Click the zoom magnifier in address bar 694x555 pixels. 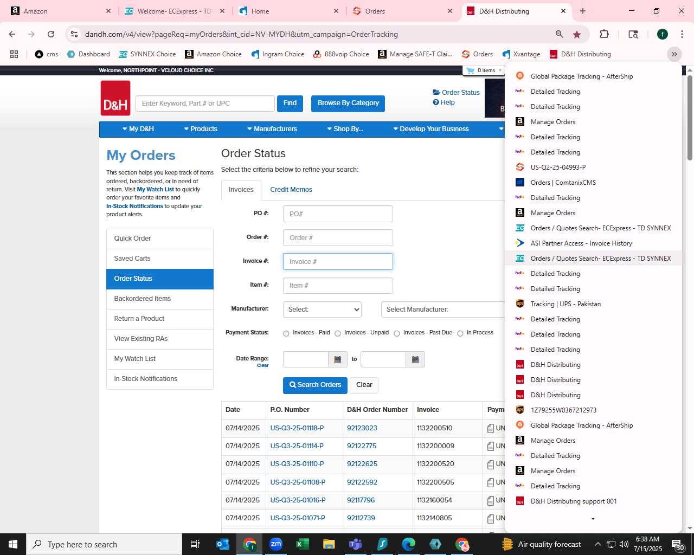coord(559,34)
